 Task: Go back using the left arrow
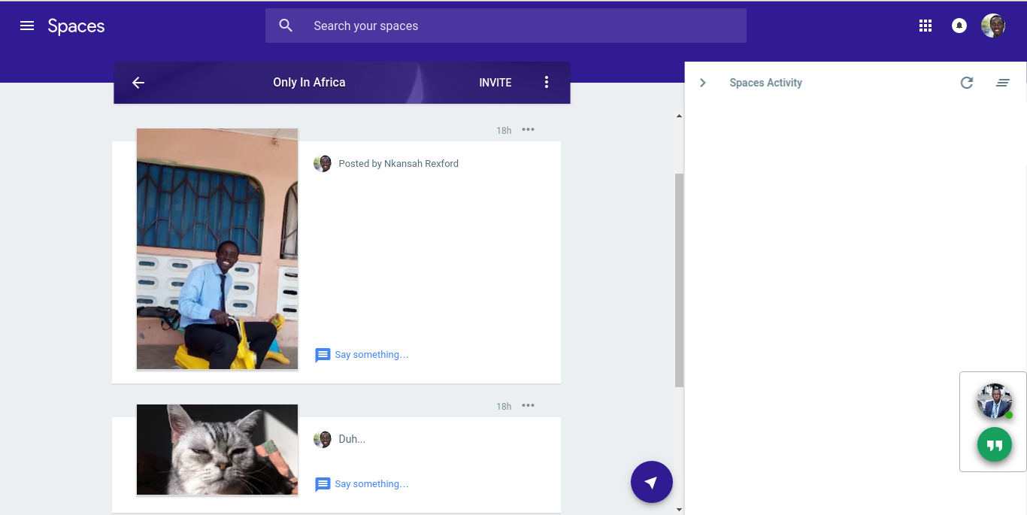(138, 83)
